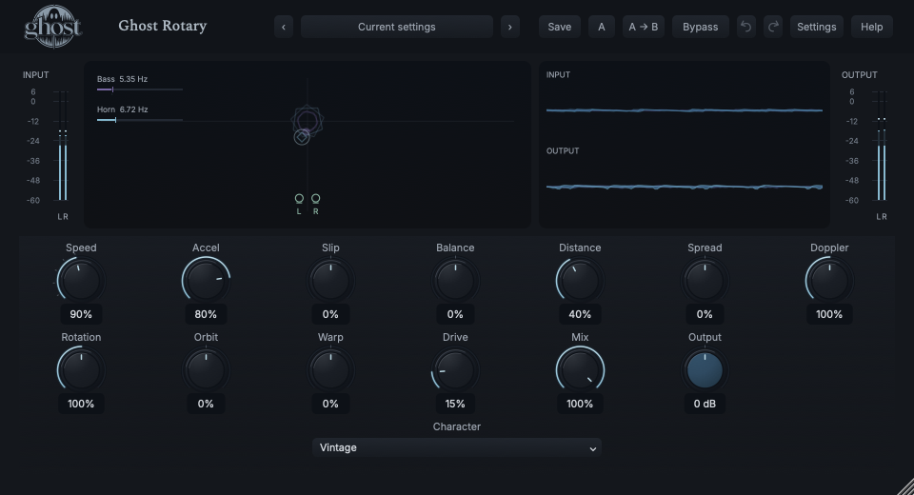Click the Orbit knob
Image resolution: width=914 pixels, height=495 pixels.
206,370
